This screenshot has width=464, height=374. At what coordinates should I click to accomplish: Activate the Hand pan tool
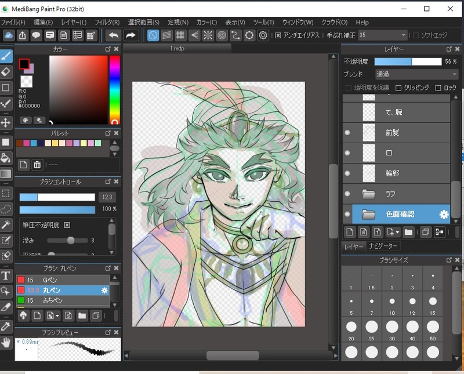6,343
